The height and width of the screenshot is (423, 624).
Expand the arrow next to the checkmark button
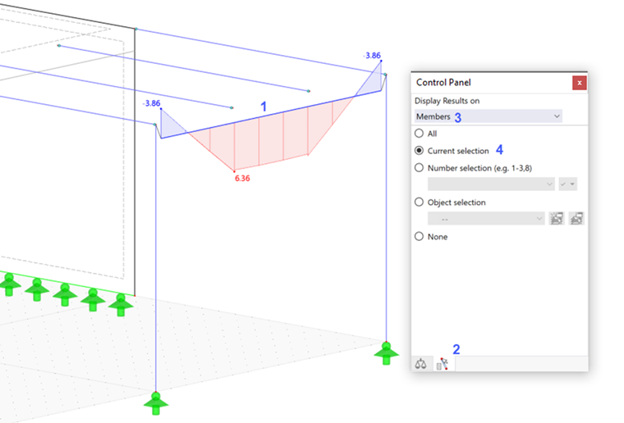(572, 184)
